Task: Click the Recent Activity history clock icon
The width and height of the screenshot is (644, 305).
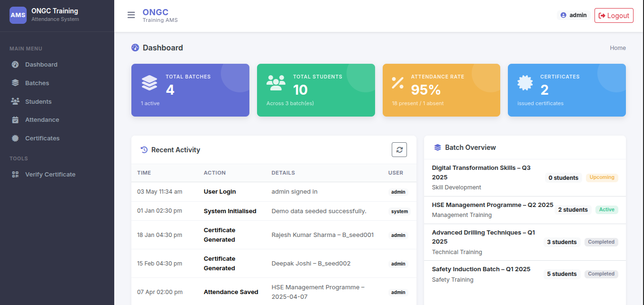Action: coord(144,150)
